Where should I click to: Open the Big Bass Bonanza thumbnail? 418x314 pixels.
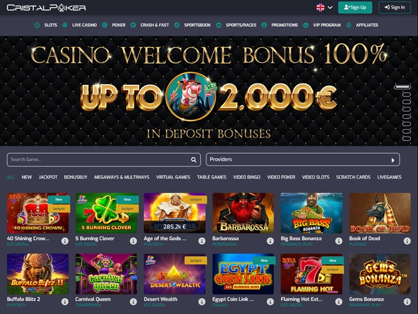(312, 213)
